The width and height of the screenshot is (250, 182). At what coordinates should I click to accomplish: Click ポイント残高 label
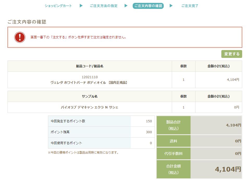[x=60, y=132]
